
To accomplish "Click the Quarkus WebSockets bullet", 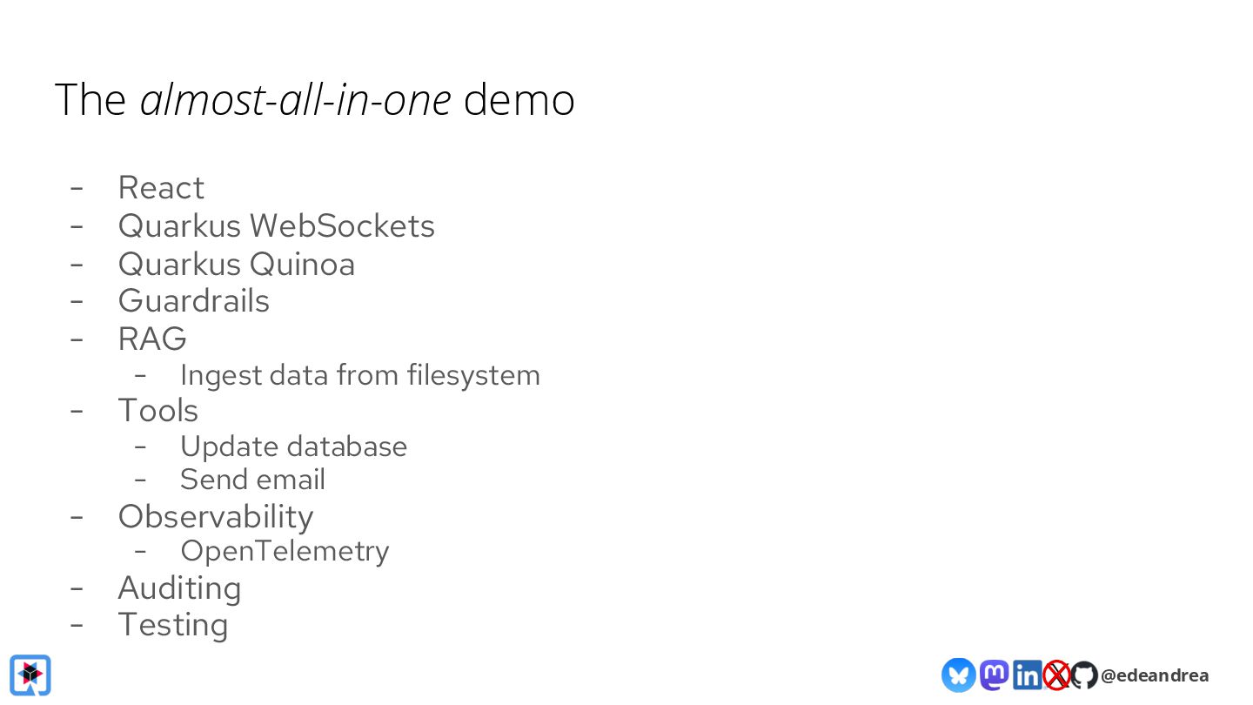I will [x=276, y=225].
